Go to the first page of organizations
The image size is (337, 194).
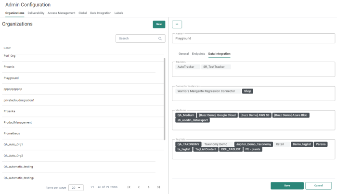coord(129,187)
